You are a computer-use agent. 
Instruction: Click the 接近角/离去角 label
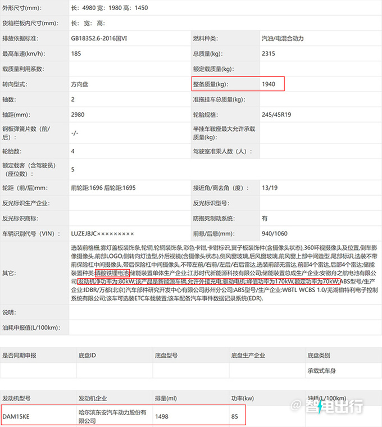pos(221,188)
